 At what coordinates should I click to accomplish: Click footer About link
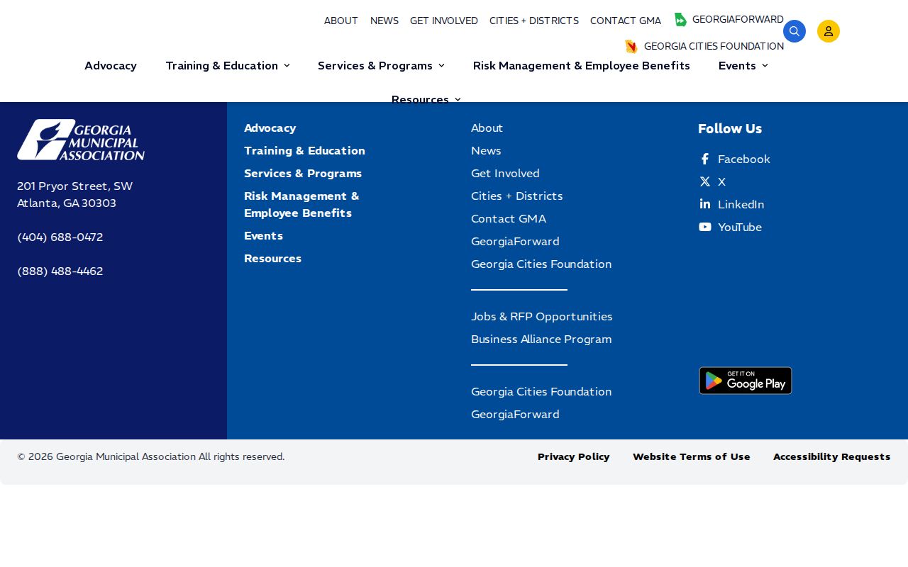(487, 128)
